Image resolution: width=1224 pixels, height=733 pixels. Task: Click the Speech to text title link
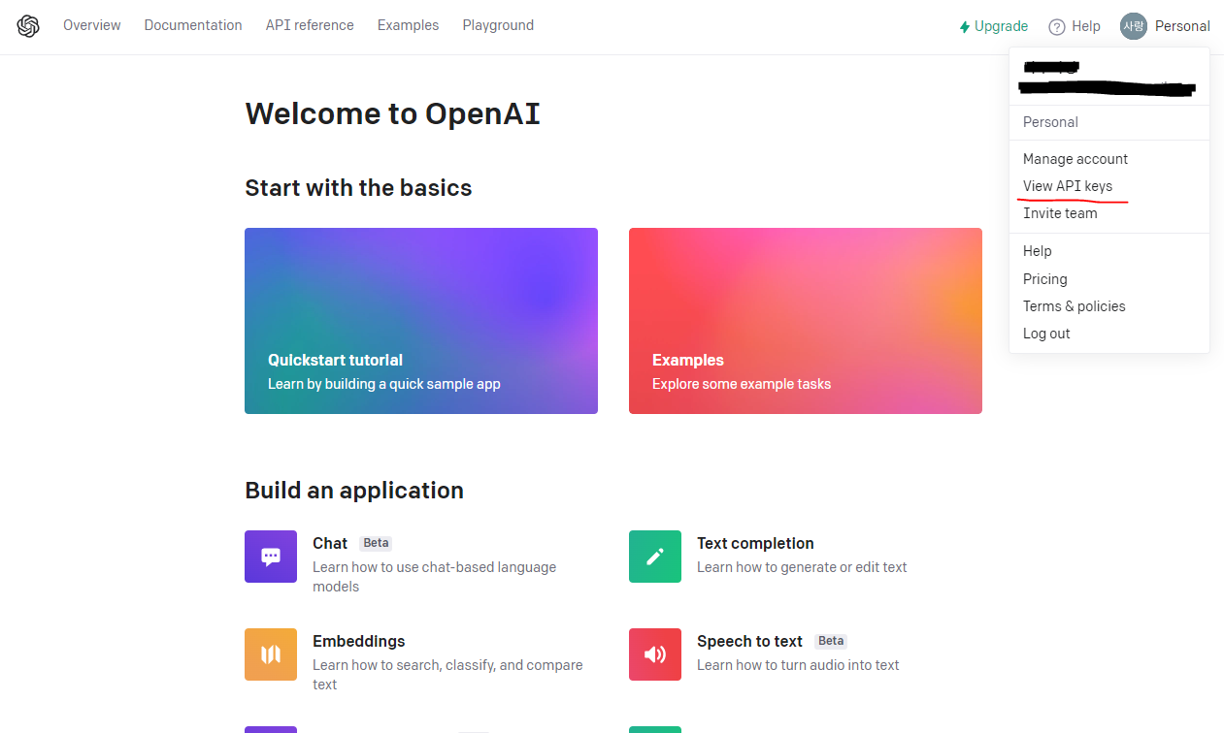tap(749, 641)
